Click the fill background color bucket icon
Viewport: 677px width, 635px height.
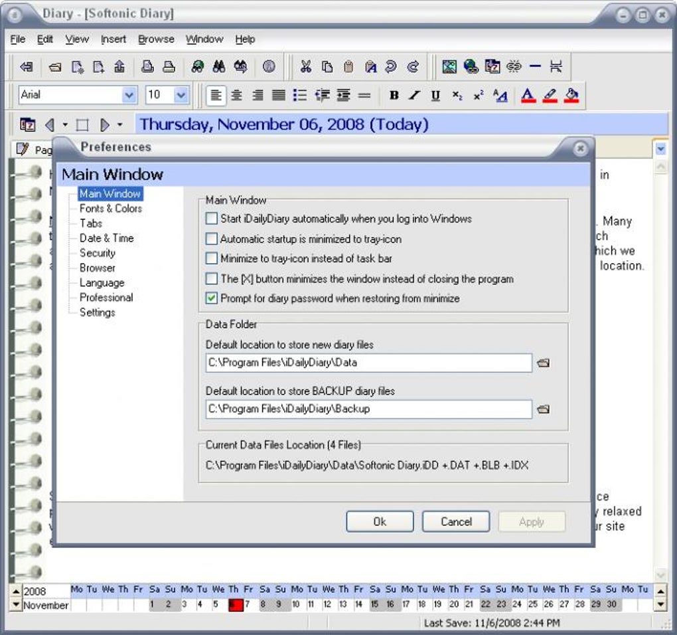click(571, 95)
